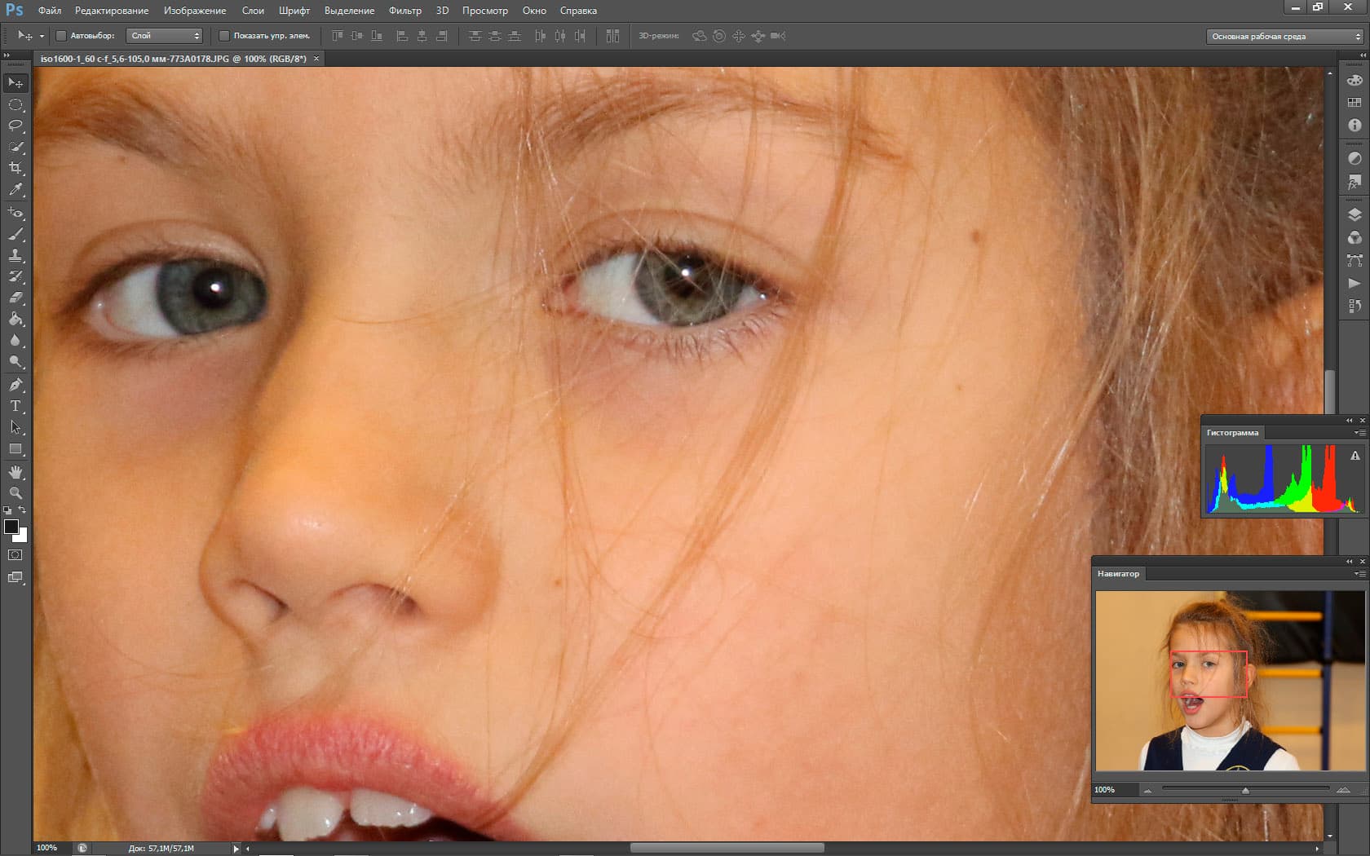Click the Navigator zoom out button
This screenshot has height=856, width=1370.
point(1148,790)
